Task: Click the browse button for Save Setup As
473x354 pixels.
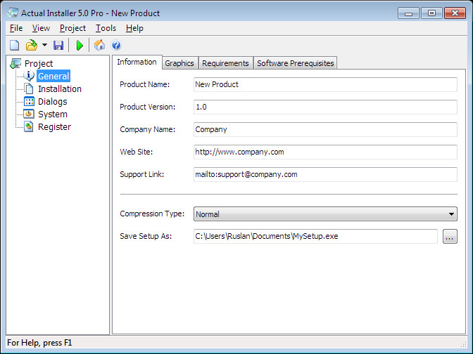Action: point(450,236)
